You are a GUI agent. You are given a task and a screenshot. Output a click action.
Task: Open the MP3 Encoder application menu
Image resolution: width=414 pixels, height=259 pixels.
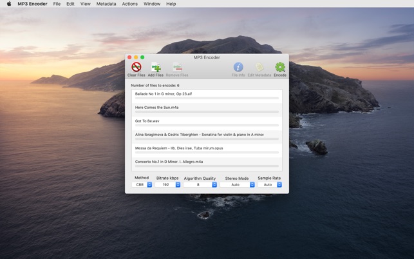click(32, 4)
